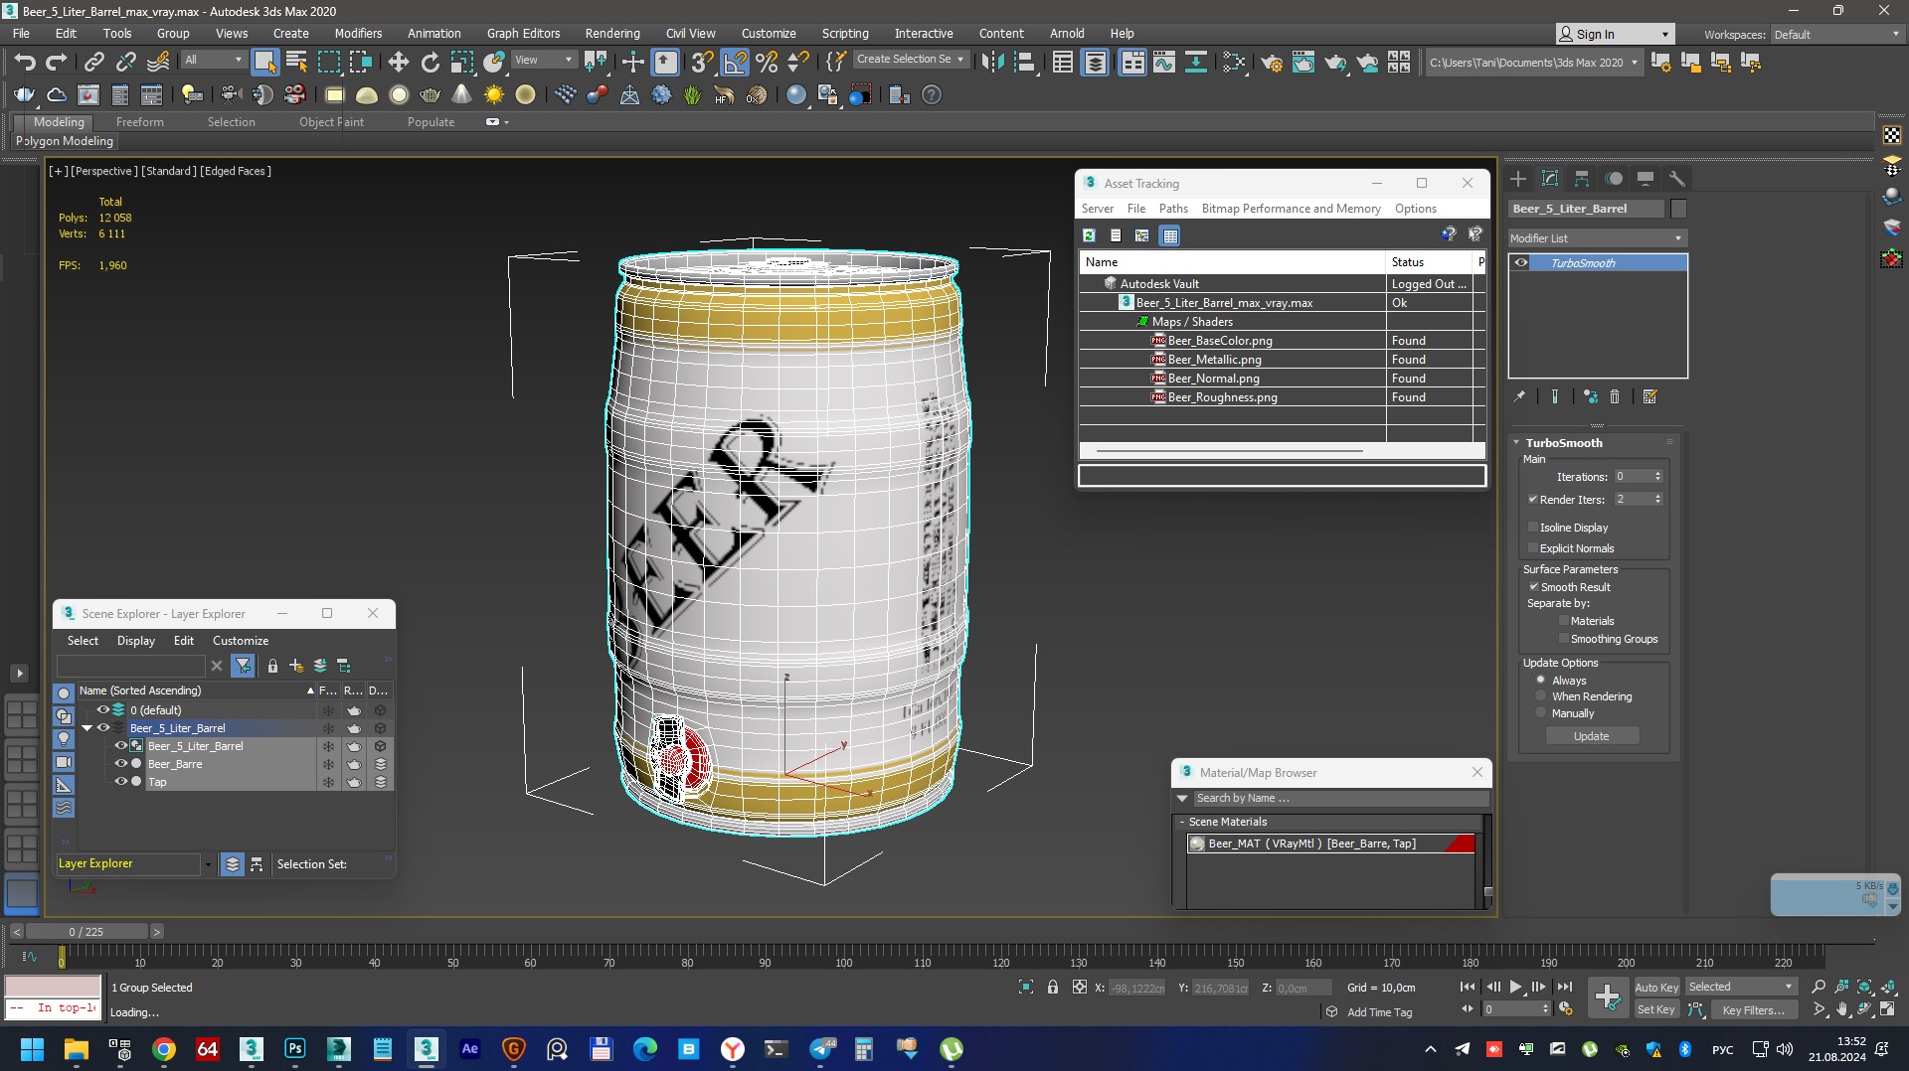Switch Asset Tracking to table view icon
Screen dimensions: 1909x1071
tap(1170, 235)
